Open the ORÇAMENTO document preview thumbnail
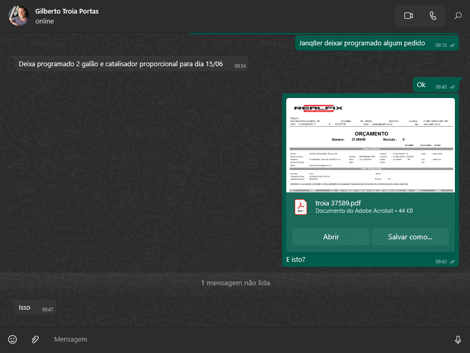Screen dimensions: 470x353 point(370,145)
